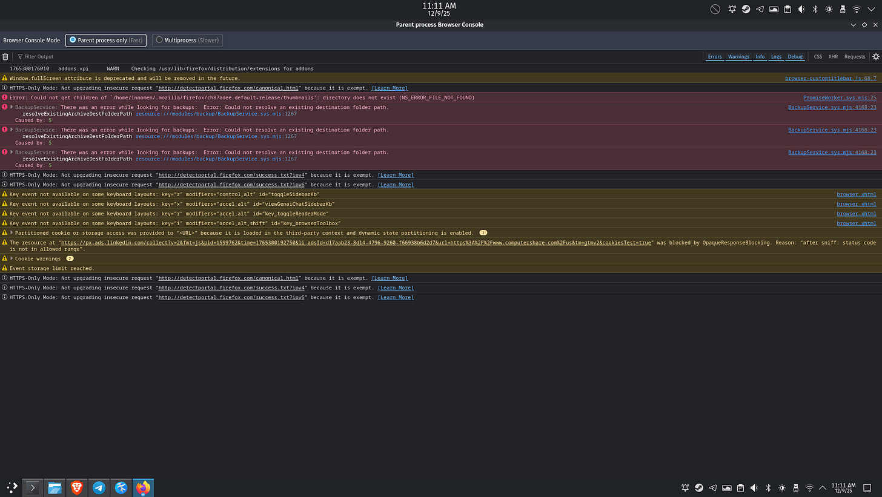Launch Konsole terminal from bottom taskbar

[33, 487]
